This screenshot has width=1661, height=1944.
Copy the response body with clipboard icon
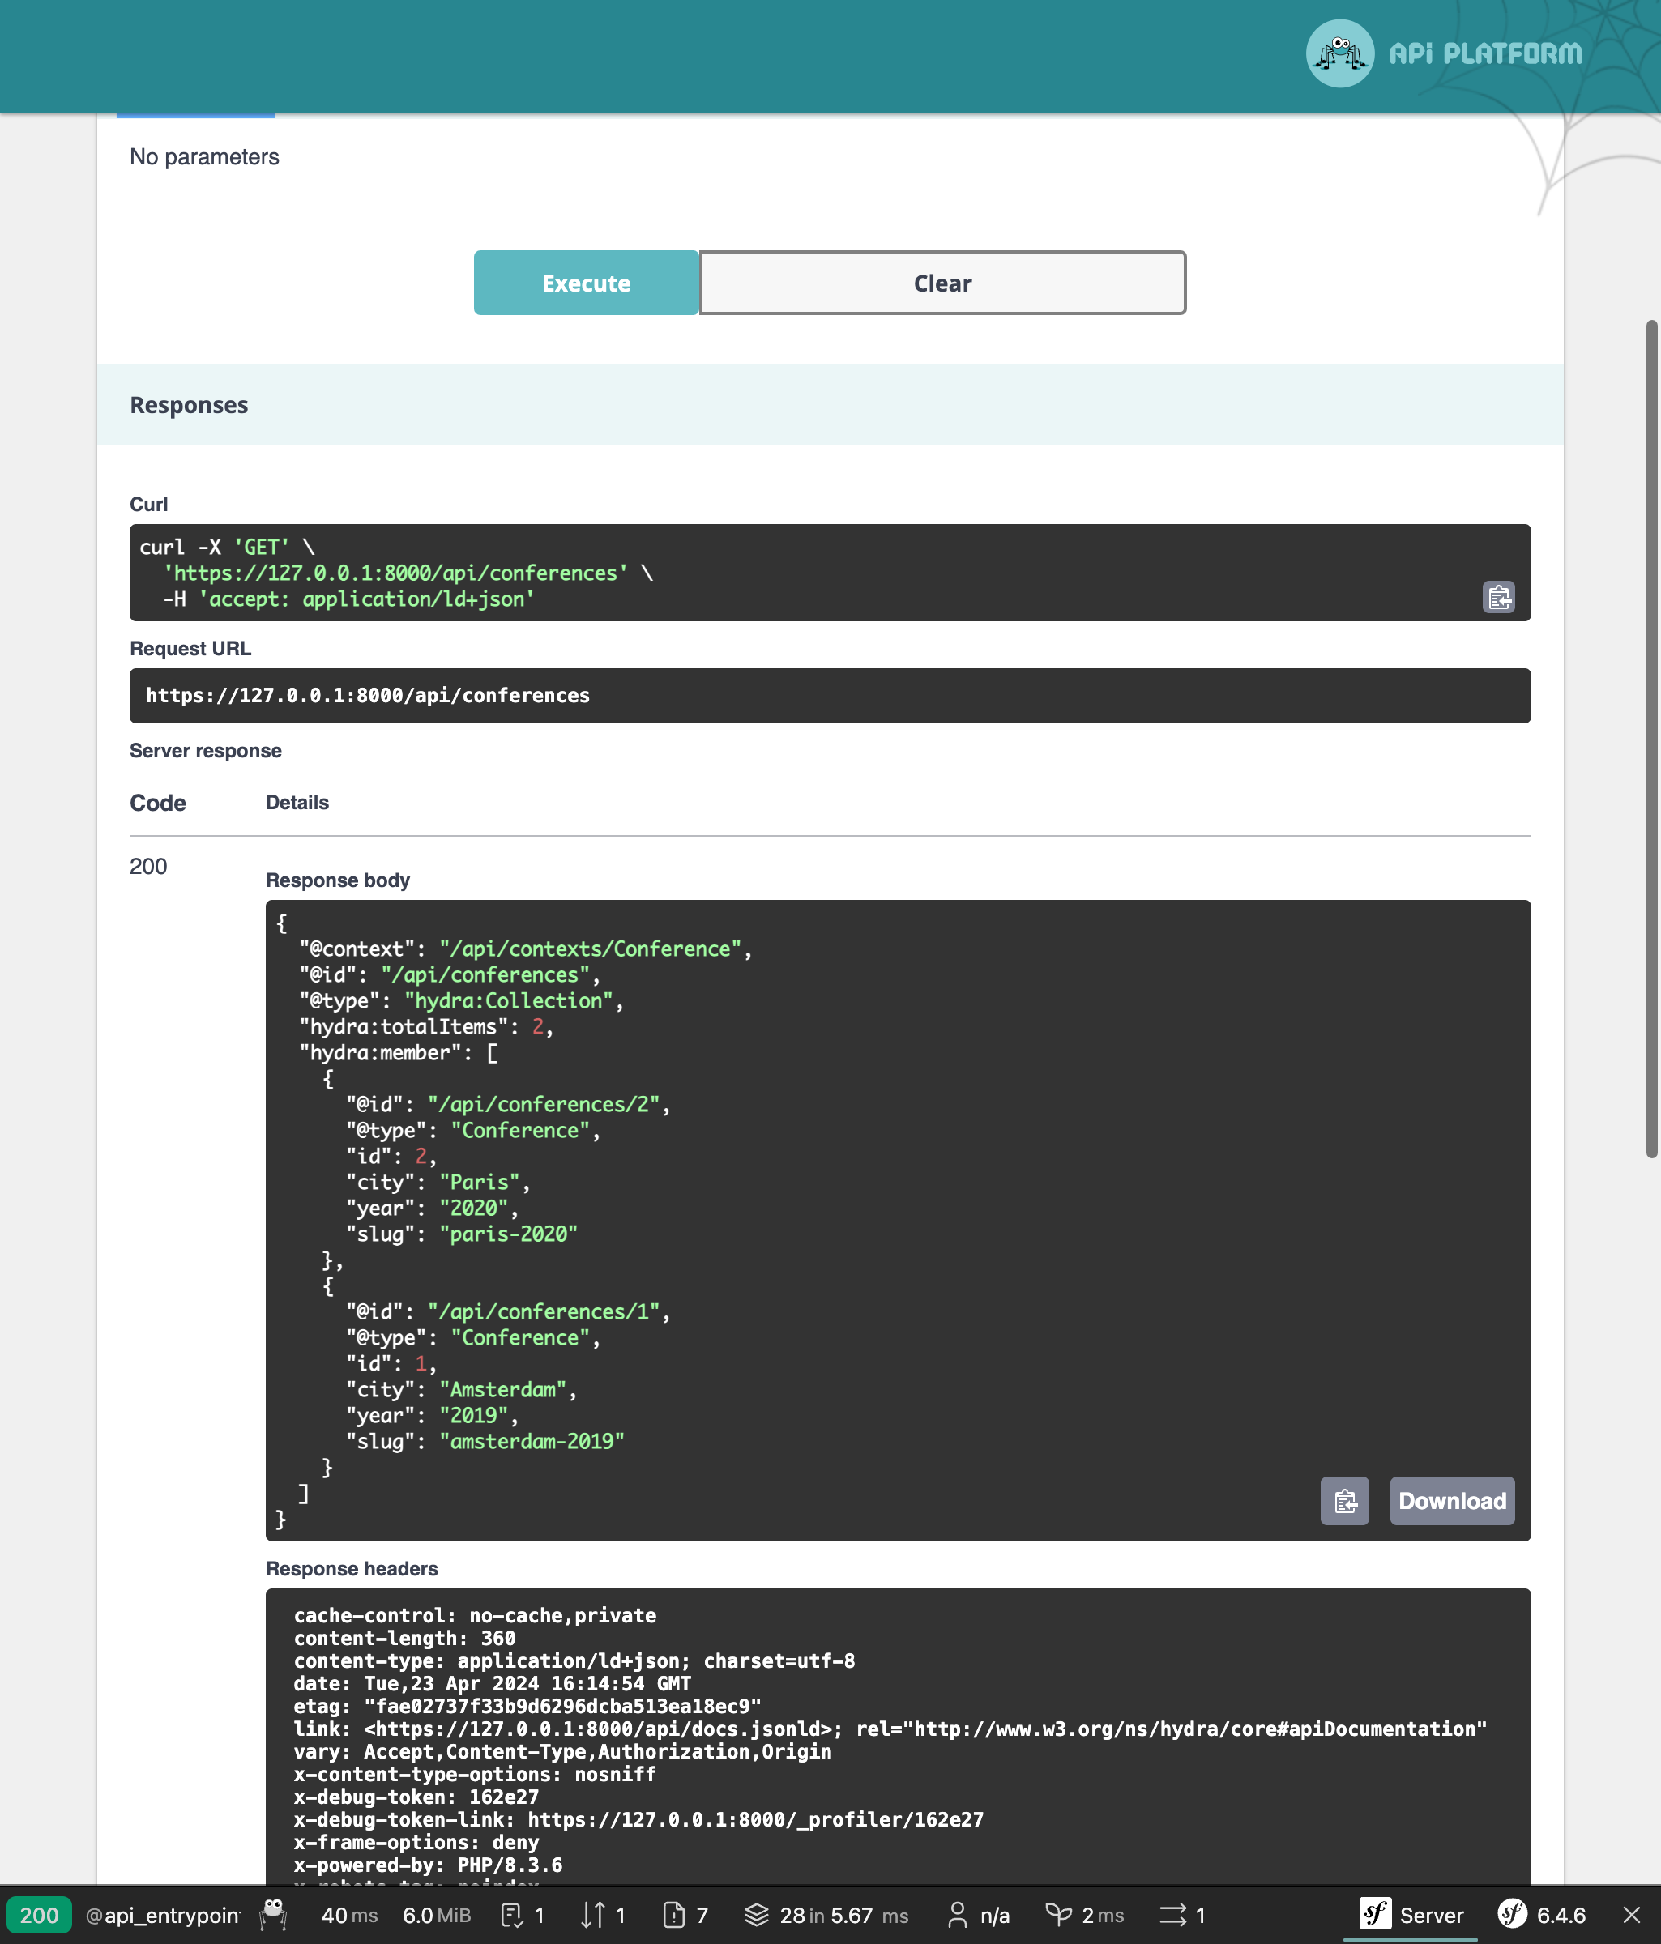point(1345,1501)
